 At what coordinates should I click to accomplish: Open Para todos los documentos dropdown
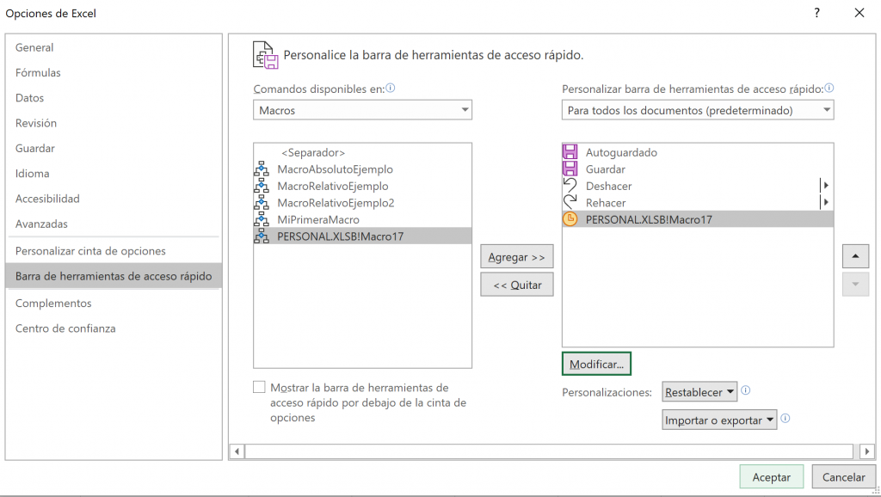[x=698, y=110]
